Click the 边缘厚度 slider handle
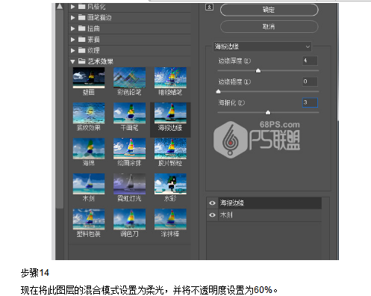371x296 pixels. pyautogui.click(x=258, y=71)
